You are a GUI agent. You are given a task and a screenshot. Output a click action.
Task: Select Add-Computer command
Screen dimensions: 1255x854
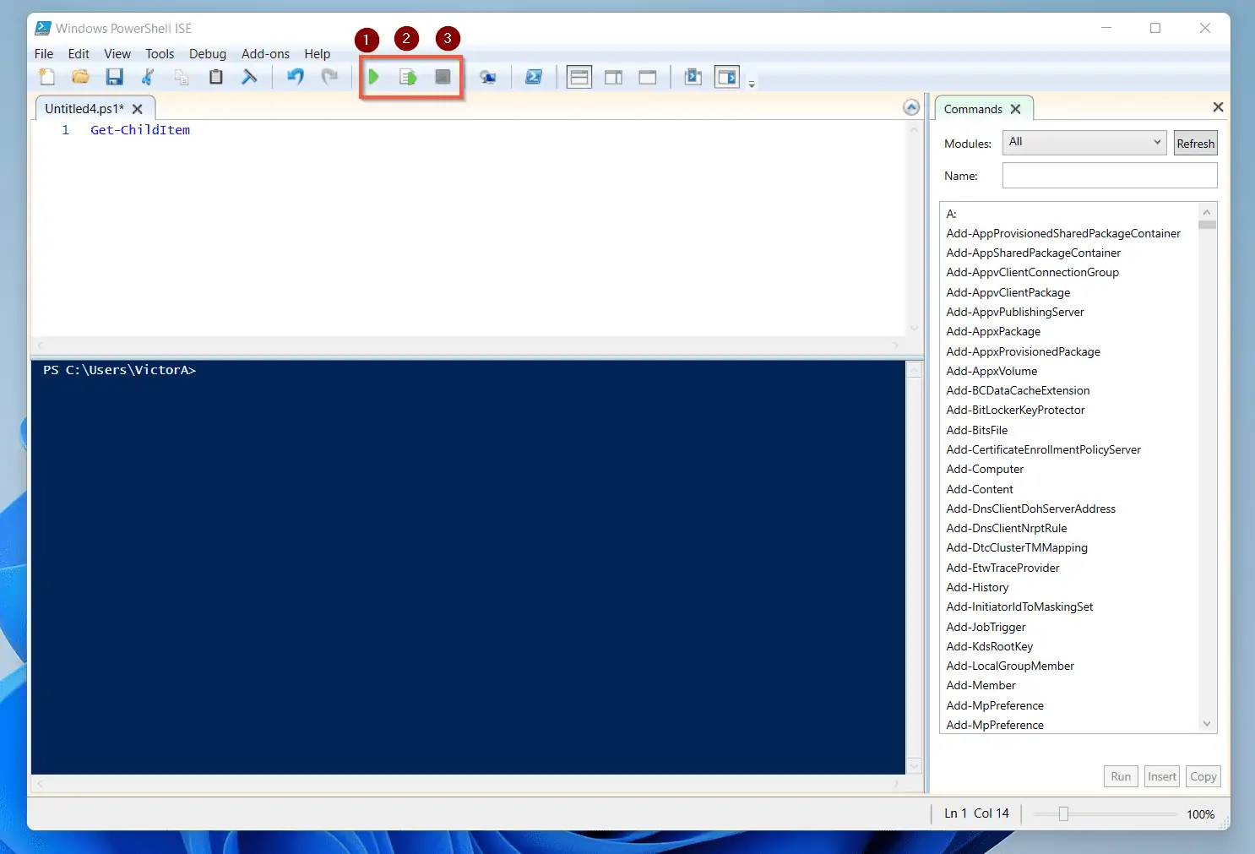(985, 469)
